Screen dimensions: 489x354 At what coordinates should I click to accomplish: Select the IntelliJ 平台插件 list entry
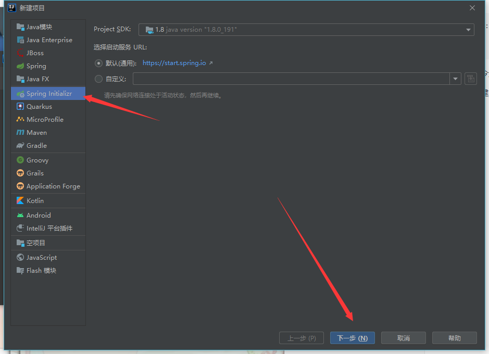(x=48, y=229)
